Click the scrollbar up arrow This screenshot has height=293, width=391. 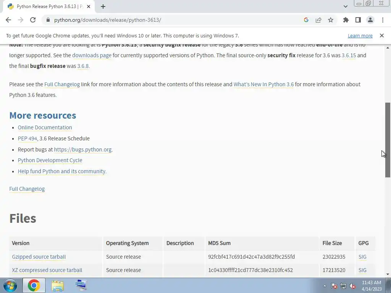pos(388,47)
